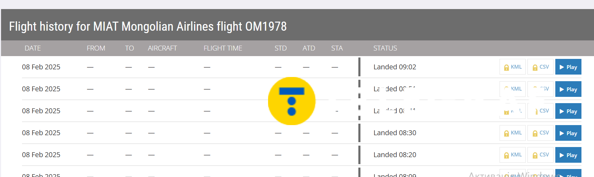Viewport: 594px width, 177px height.
Task: Download CSV for flight landed 08:20
Action: [540, 155]
